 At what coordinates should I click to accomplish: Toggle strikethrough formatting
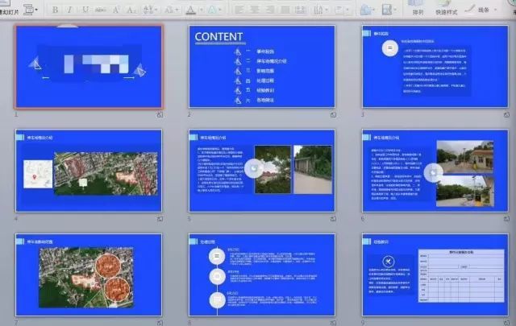pyautogui.click(x=100, y=10)
